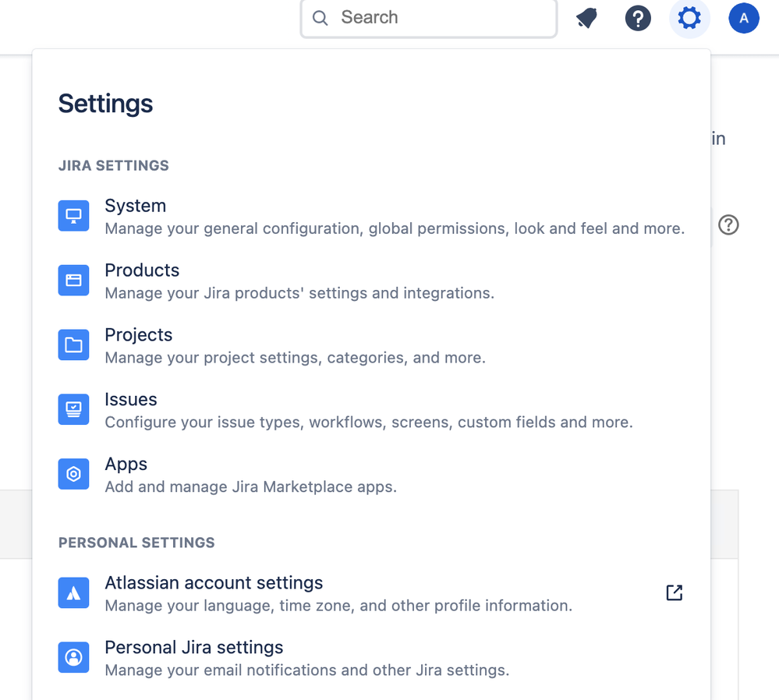Click 'Add and manage Jira Marketplace apps' text
The image size is (779, 700).
251,487
